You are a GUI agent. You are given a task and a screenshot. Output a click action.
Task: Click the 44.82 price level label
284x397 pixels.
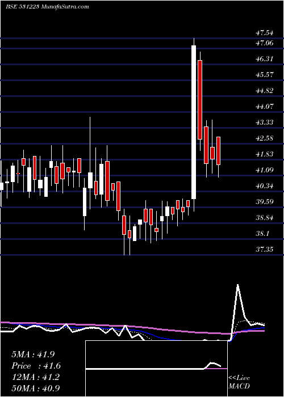[x=265, y=91]
